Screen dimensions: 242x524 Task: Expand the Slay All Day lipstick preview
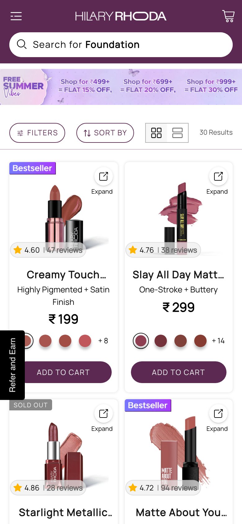(218, 176)
